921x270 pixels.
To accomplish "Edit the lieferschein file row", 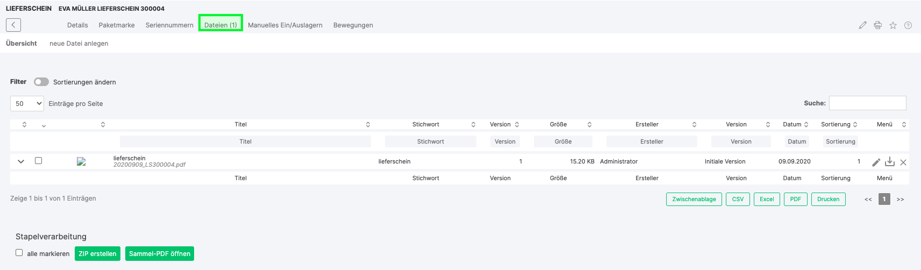I will coord(876,162).
